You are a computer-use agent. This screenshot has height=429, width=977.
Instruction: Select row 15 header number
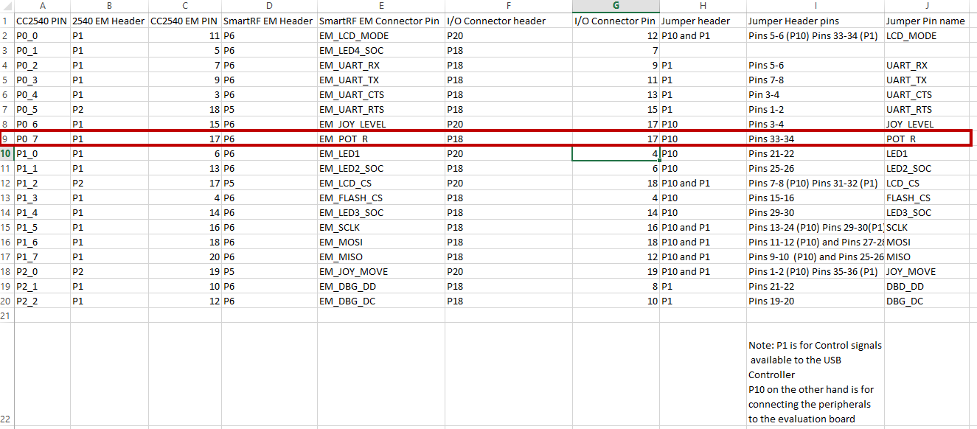pos(7,227)
